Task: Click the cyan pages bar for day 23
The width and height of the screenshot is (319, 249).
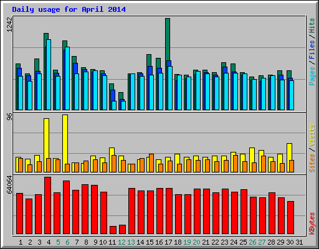Action: tap(226, 92)
